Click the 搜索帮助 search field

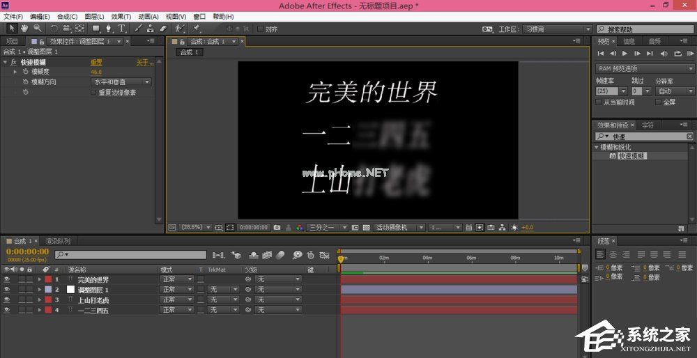point(645,29)
